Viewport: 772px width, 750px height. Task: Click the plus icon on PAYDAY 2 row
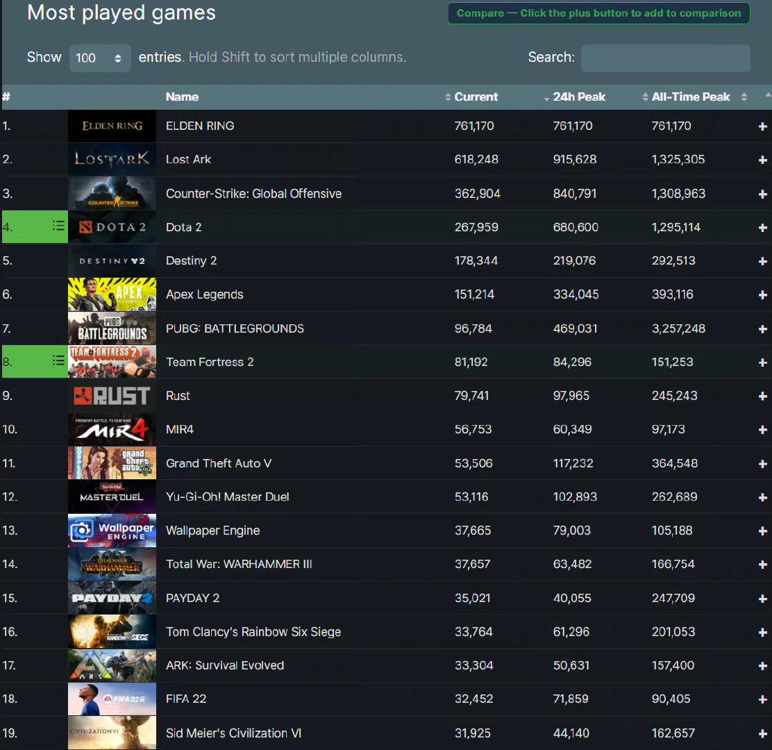click(x=763, y=599)
